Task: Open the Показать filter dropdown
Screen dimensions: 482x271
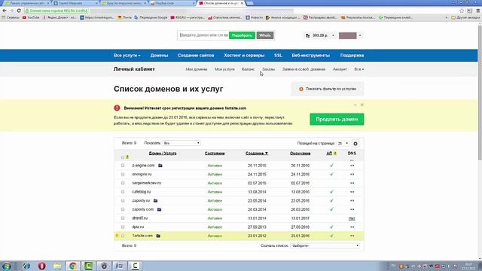Action: pyautogui.click(x=182, y=143)
